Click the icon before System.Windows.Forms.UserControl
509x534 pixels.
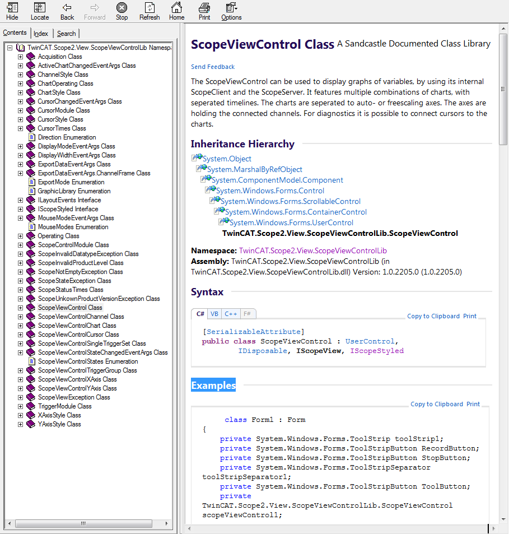223,221
